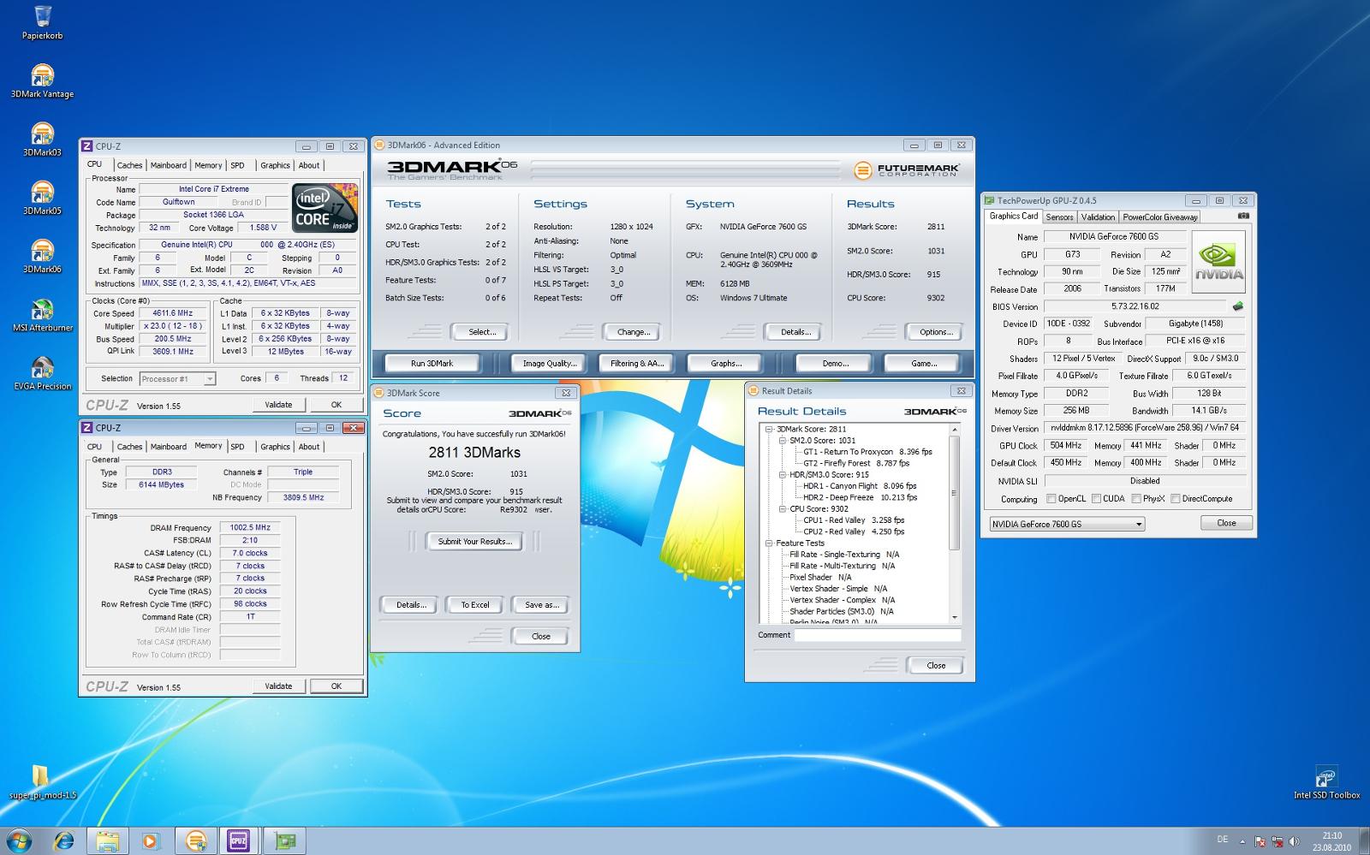Viewport: 1370px width, 855px height.
Task: Select the MSI Afterburner desktop icon
Action: [x=42, y=315]
